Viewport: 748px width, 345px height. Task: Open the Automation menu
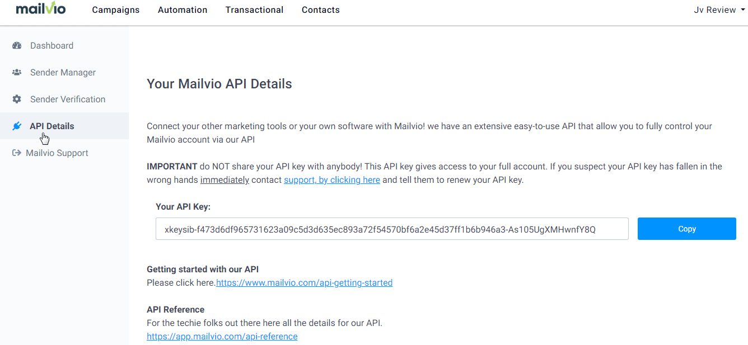[183, 10]
